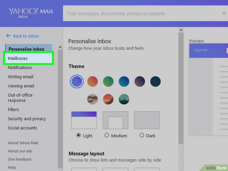Choose the orange sunset landscape theme

point(108,99)
